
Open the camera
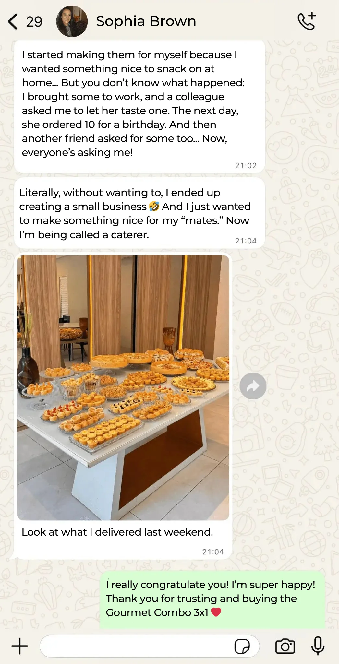point(285,646)
